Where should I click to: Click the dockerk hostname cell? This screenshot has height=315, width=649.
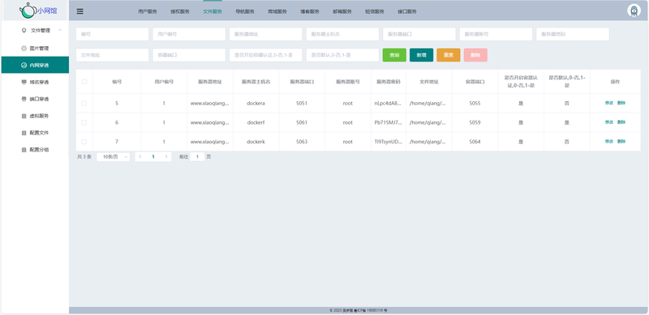(256, 142)
